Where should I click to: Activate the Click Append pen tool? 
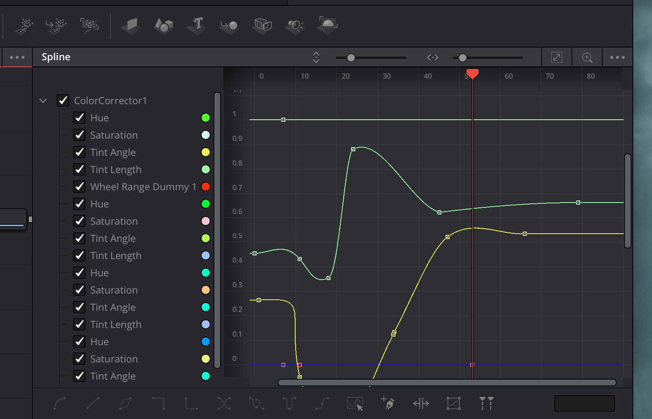point(388,403)
